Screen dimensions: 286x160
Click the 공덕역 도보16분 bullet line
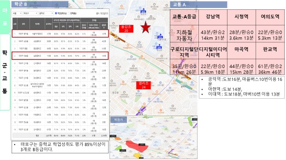pyautogui.click(x=245, y=81)
